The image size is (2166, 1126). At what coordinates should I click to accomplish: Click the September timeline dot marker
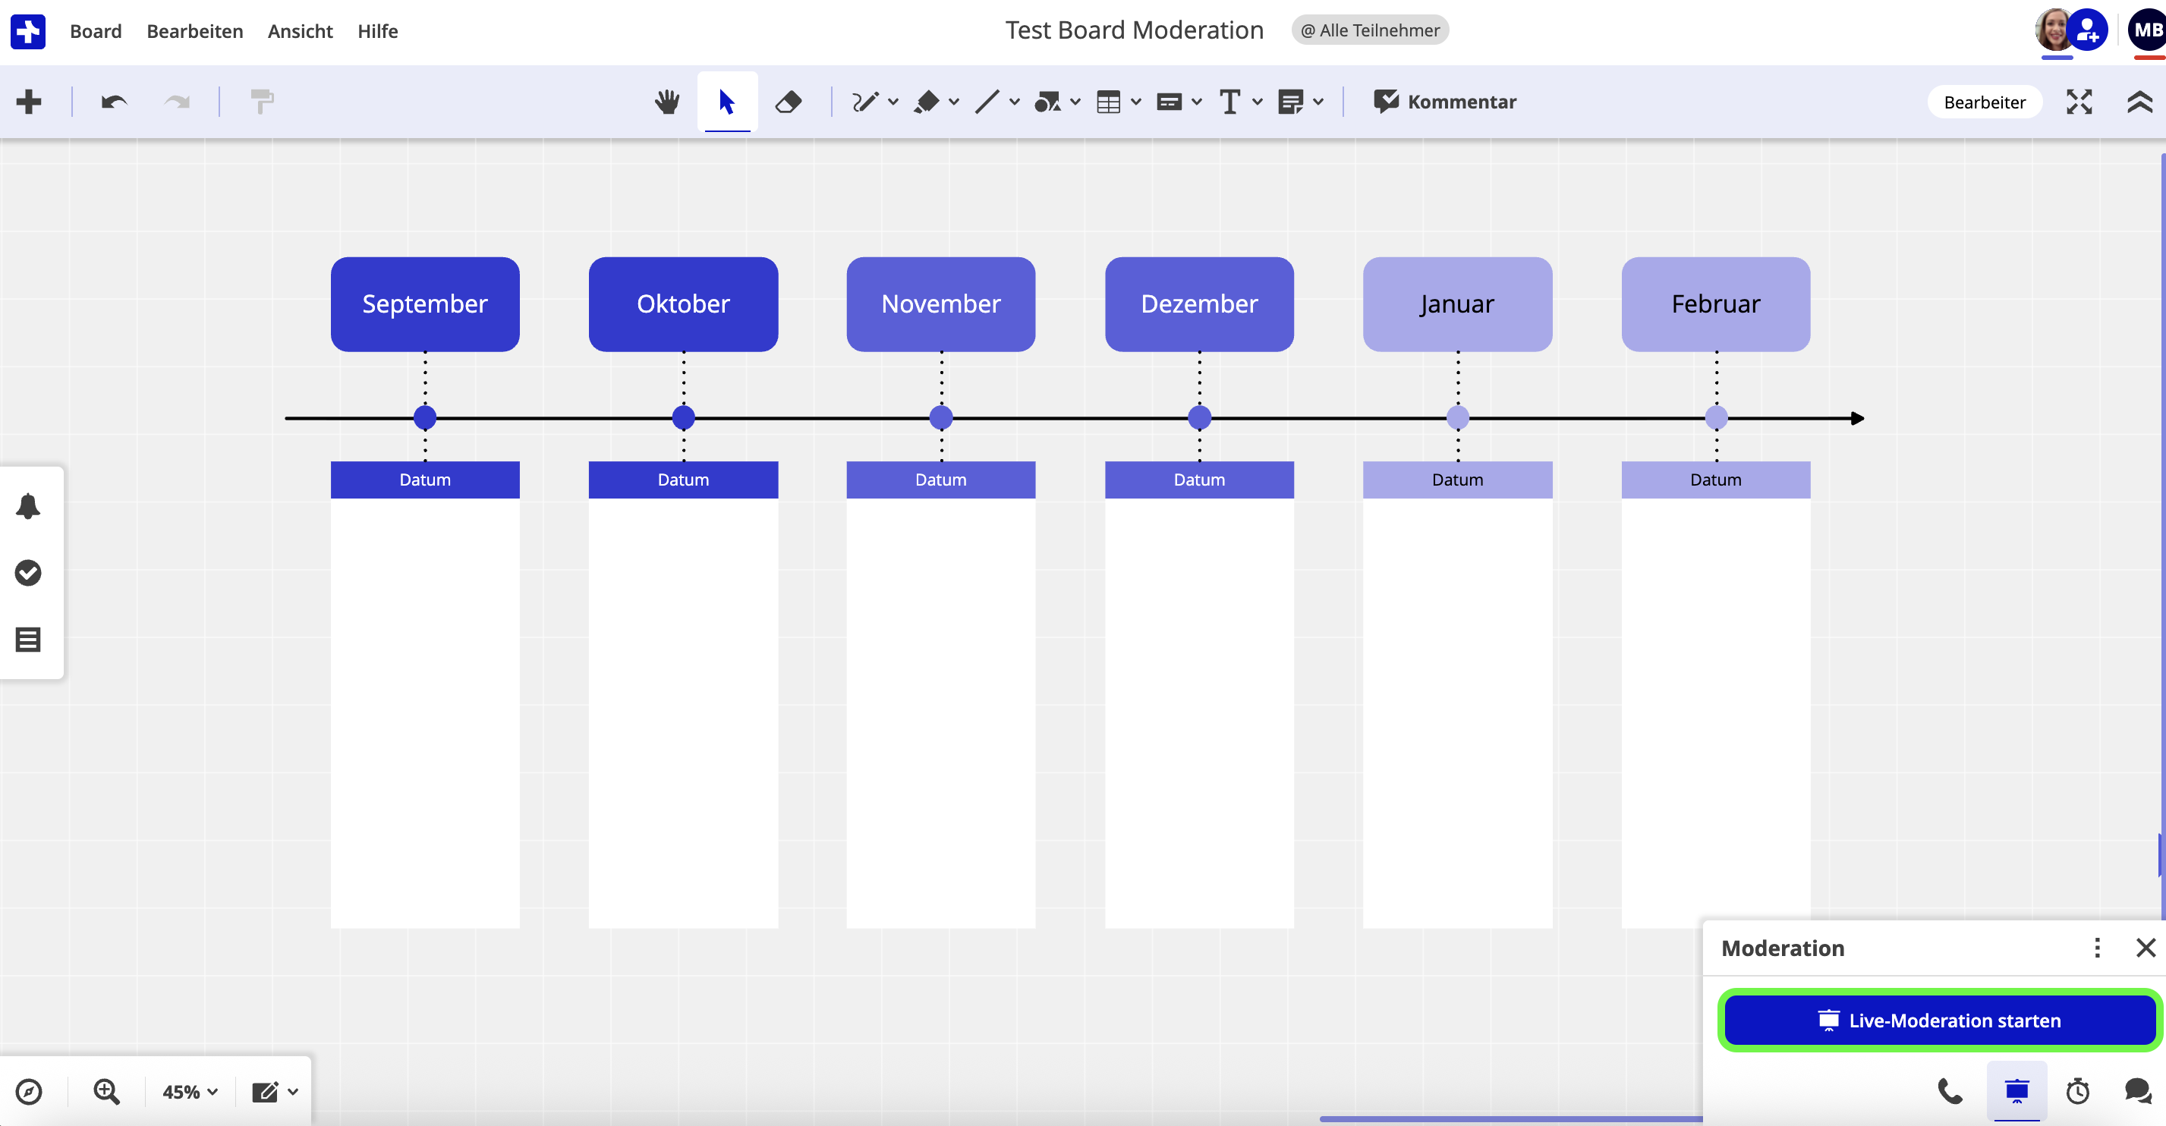(424, 417)
